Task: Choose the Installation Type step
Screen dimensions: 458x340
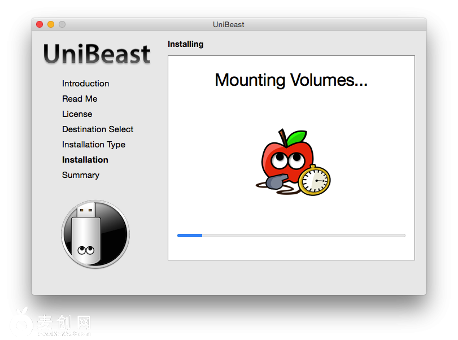Action: [94, 145]
